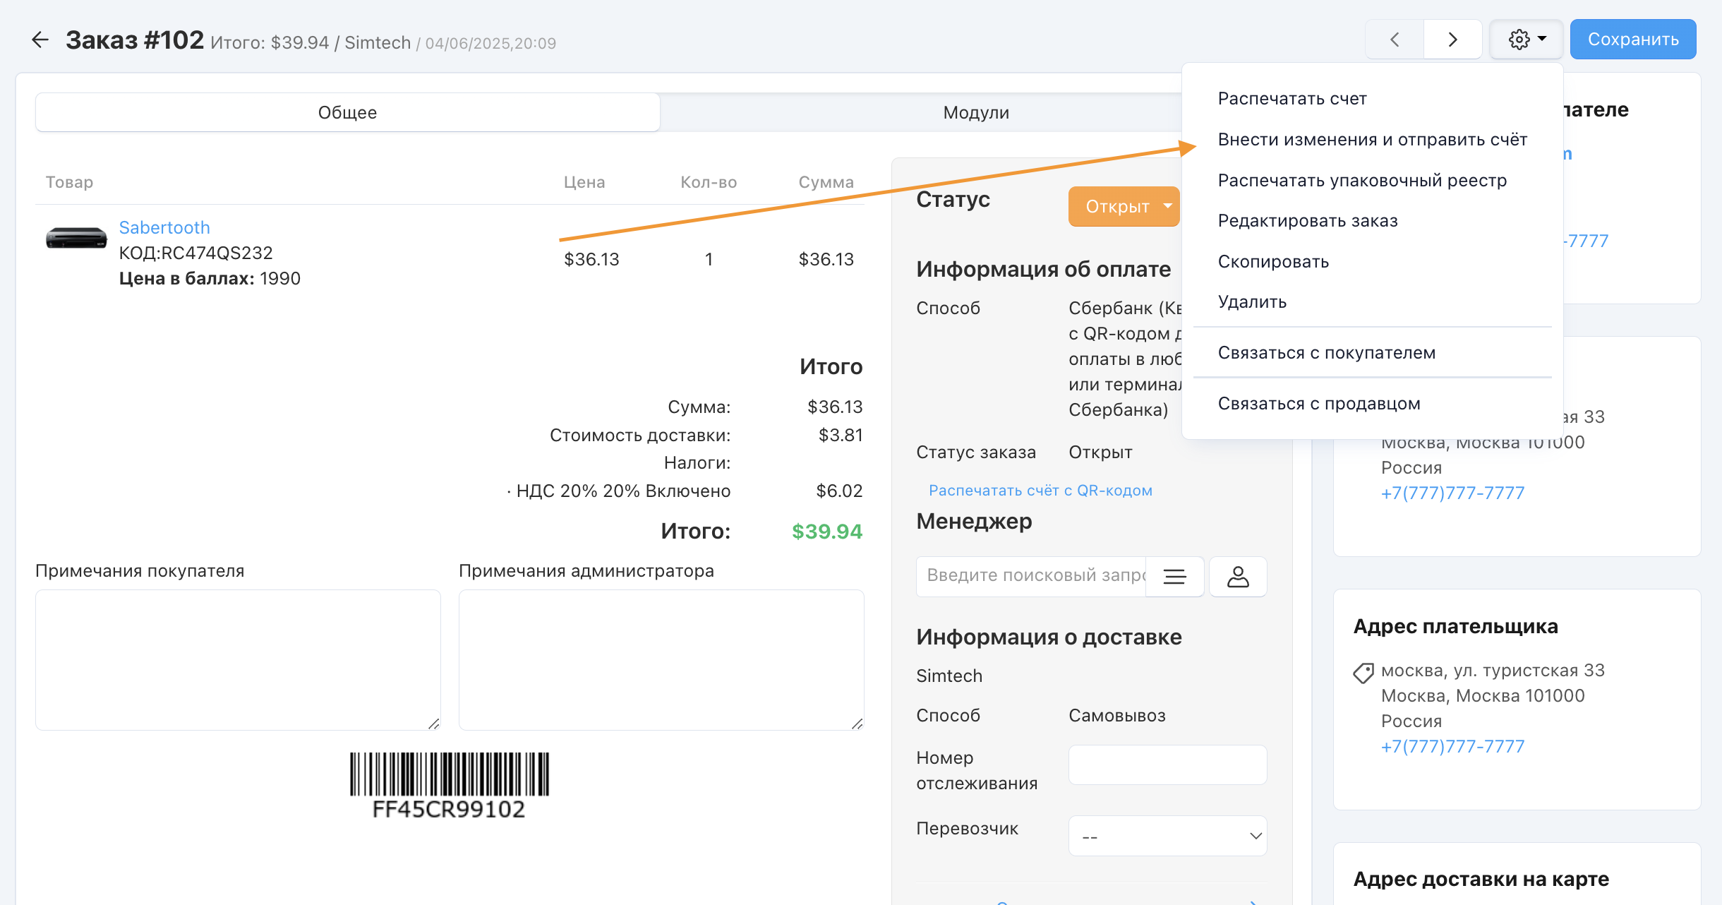Screen dimensions: 1722x905
Task: Expand the Открыт status dropdown
Action: pyautogui.click(x=1124, y=206)
